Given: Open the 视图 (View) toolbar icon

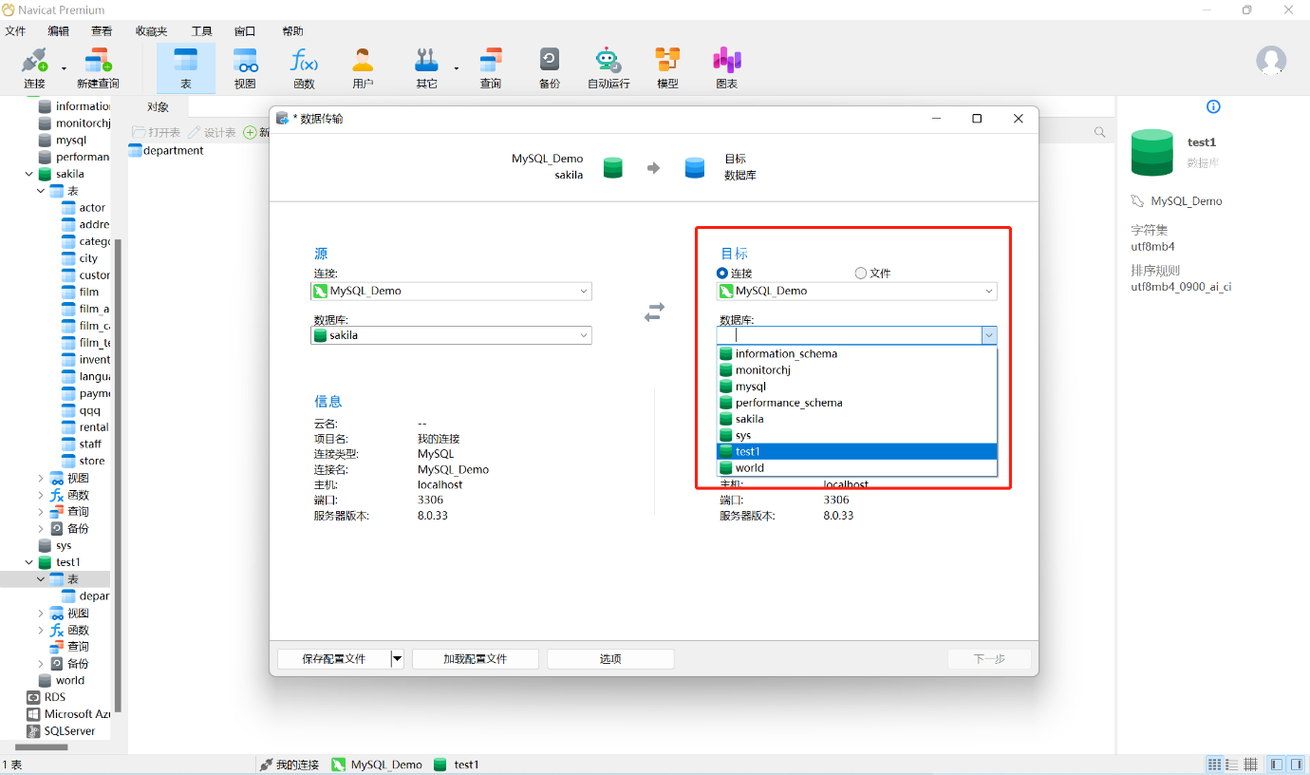Looking at the screenshot, I should [245, 62].
